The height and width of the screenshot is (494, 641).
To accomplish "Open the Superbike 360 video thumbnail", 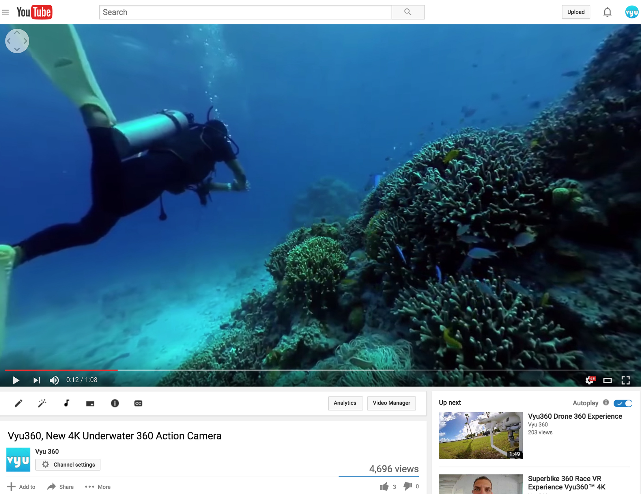I will 481,484.
